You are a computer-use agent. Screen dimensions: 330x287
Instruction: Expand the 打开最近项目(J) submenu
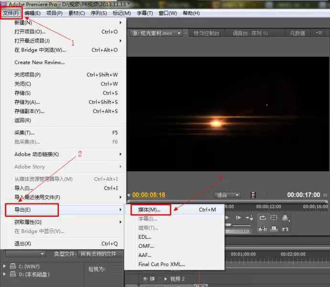pyautogui.click(x=68, y=41)
